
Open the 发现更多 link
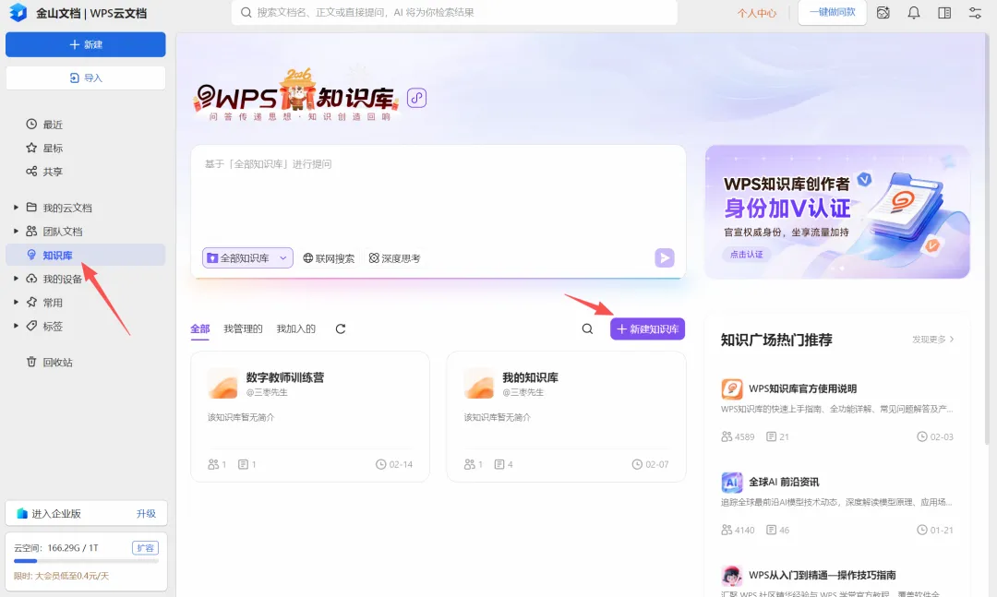tap(932, 340)
